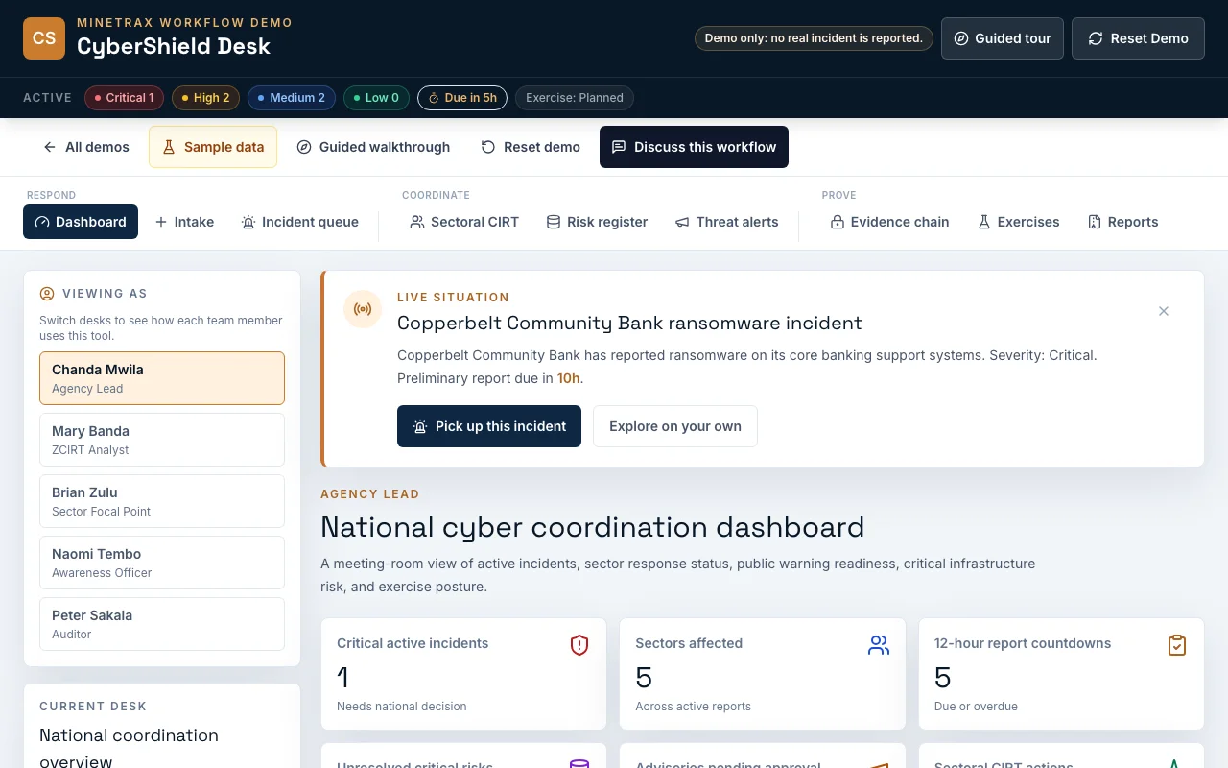Image resolution: width=1228 pixels, height=768 pixels.
Task: Click the refresh icon in Reset Demo
Action: click(x=1095, y=38)
